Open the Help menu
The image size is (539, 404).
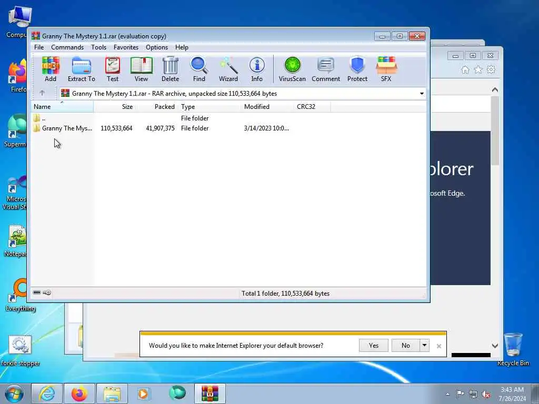pos(182,47)
